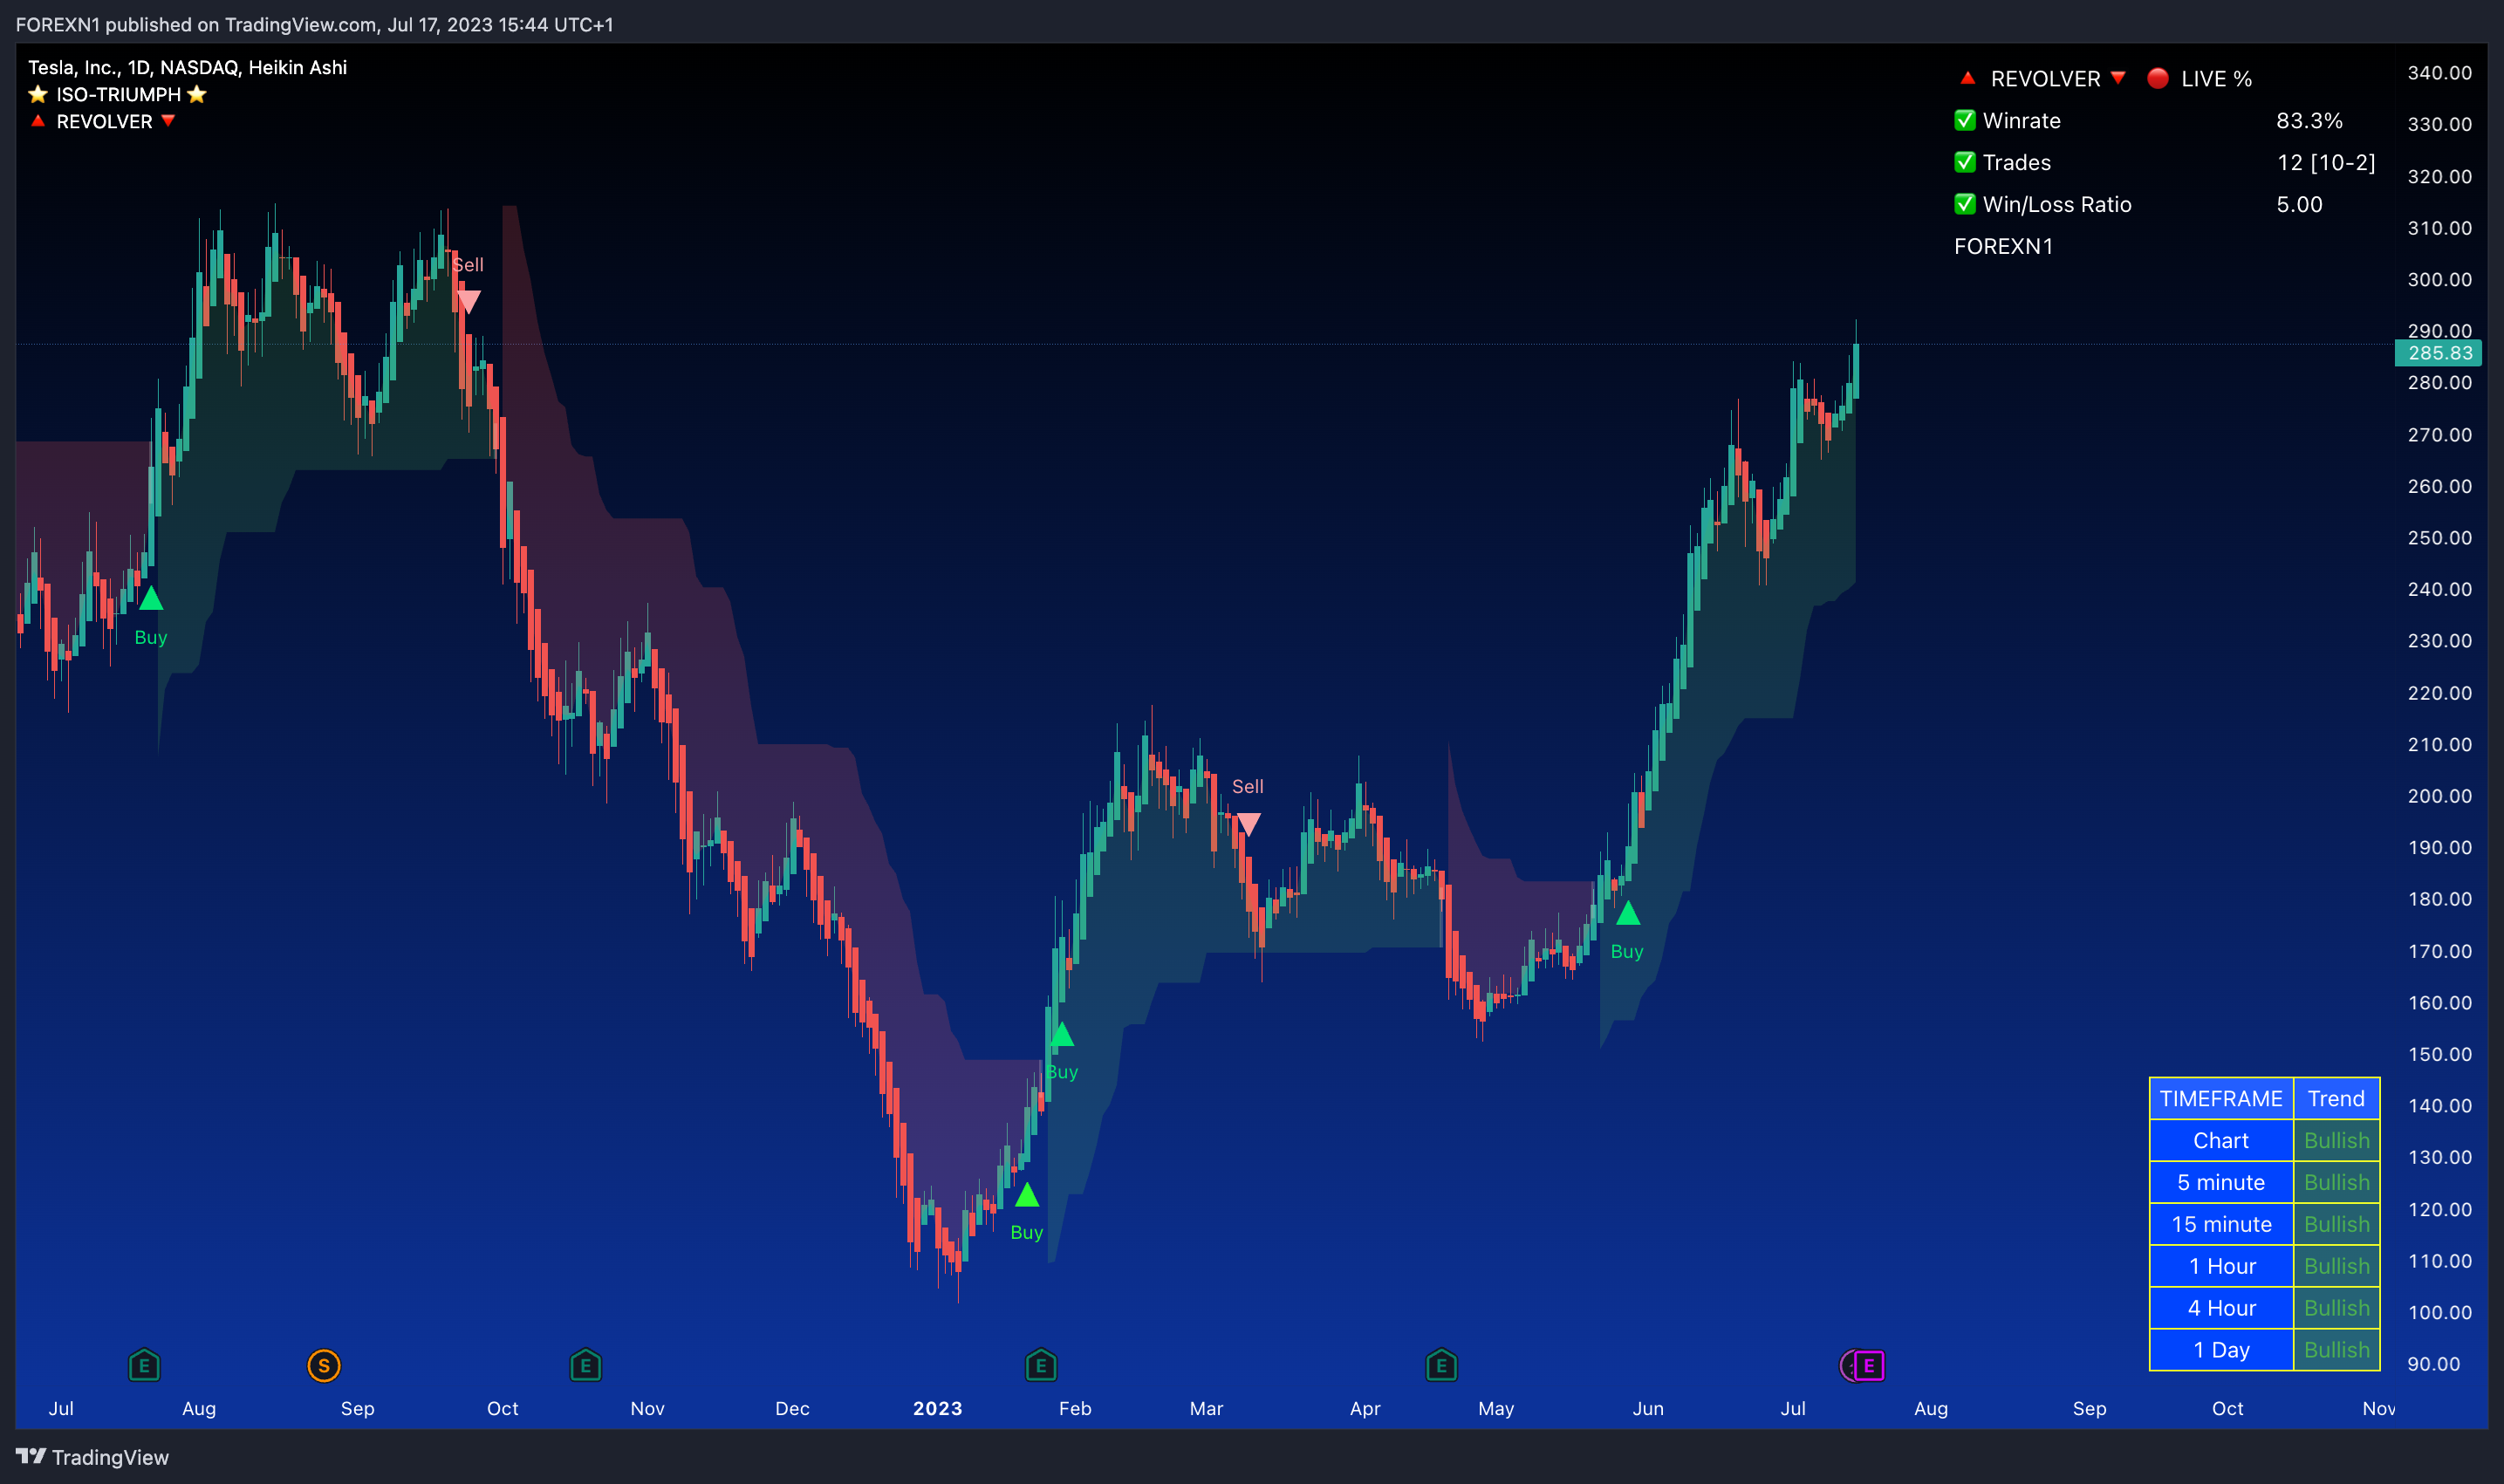Click the magenta upcoming earnings E marker
Image resolution: width=2504 pixels, height=1484 pixels.
tap(1868, 1365)
